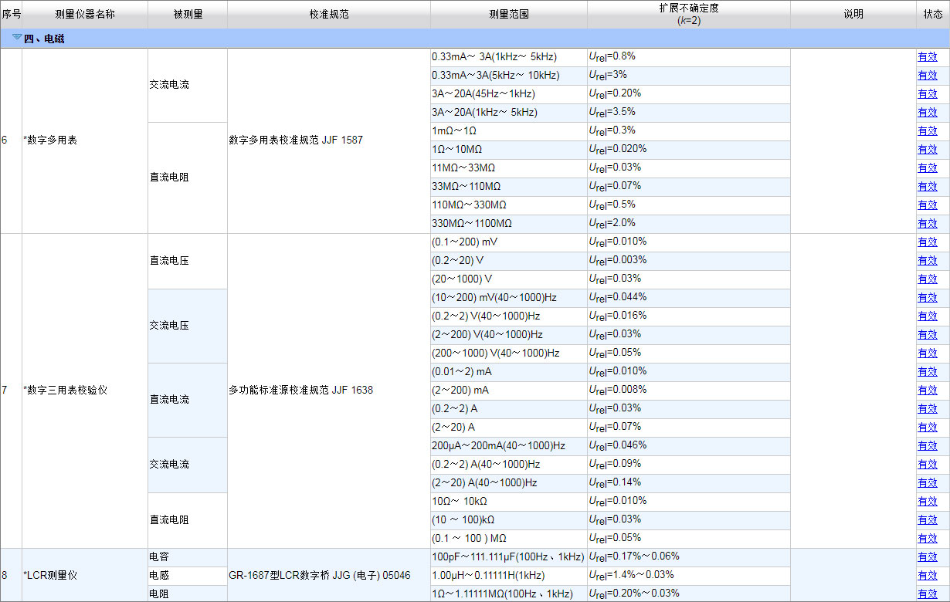Click the 校准规范 column header
The height and width of the screenshot is (602, 950).
coord(329,15)
